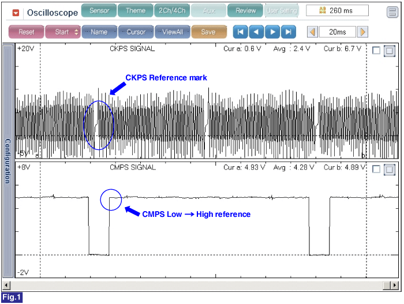Screen dimensions: 404x304
Task: Click the Reset button
Action: click(27, 32)
